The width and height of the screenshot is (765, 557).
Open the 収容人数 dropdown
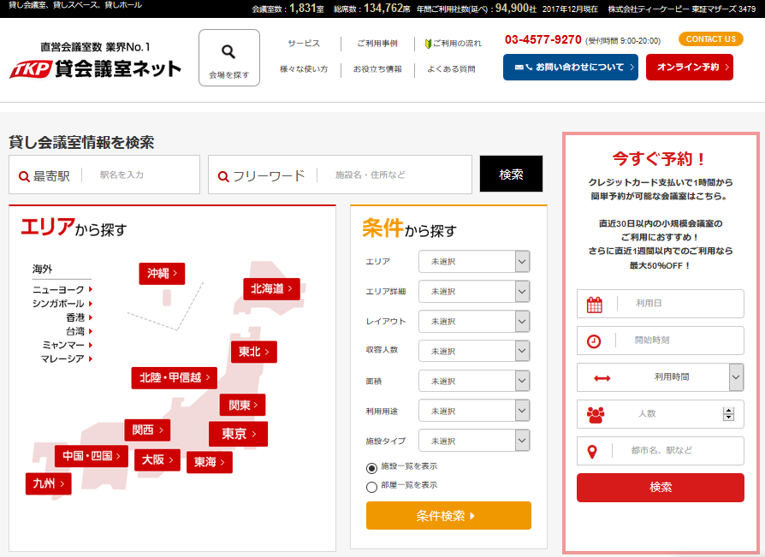coord(474,351)
